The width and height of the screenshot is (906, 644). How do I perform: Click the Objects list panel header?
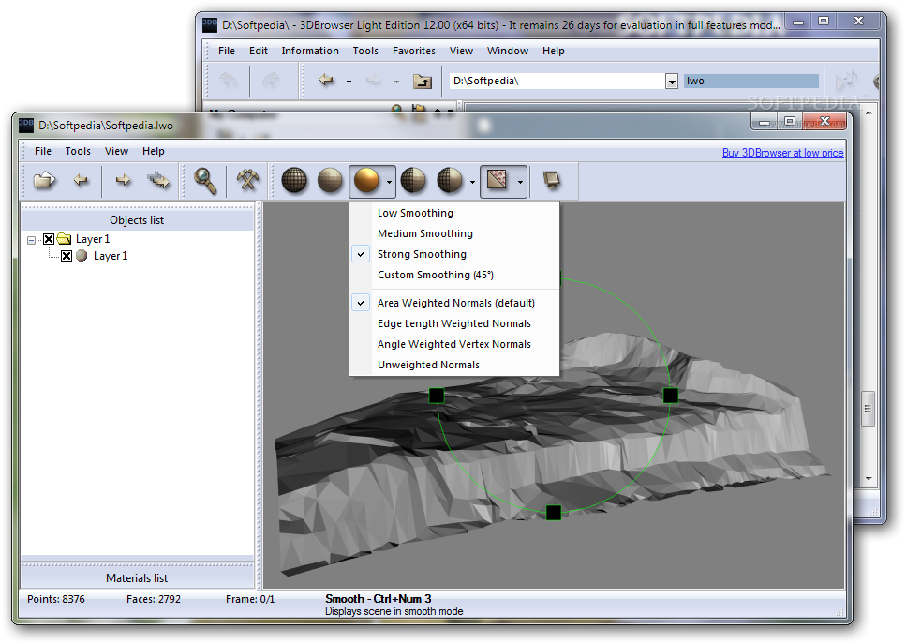pos(137,220)
